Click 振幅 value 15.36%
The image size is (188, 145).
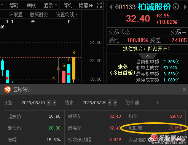point(54,140)
